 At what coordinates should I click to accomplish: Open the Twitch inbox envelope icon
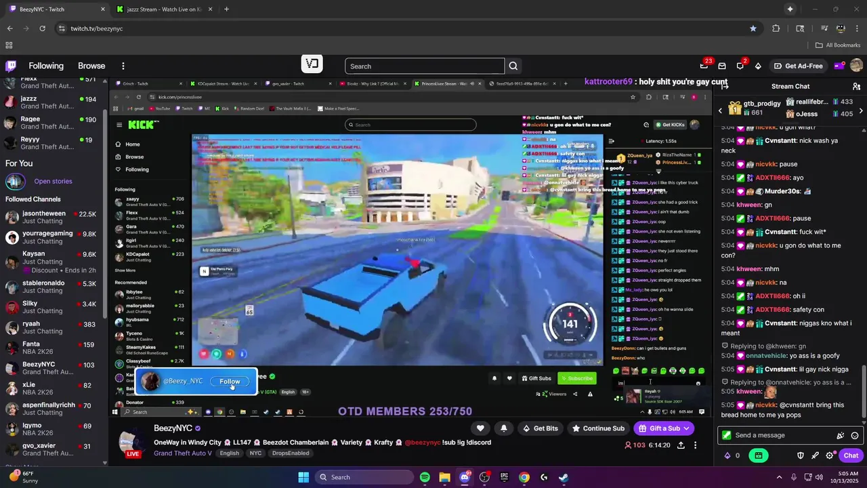tap(722, 66)
